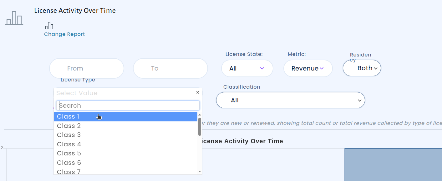Choose Class 3 license type
442x181 pixels.
(125, 135)
